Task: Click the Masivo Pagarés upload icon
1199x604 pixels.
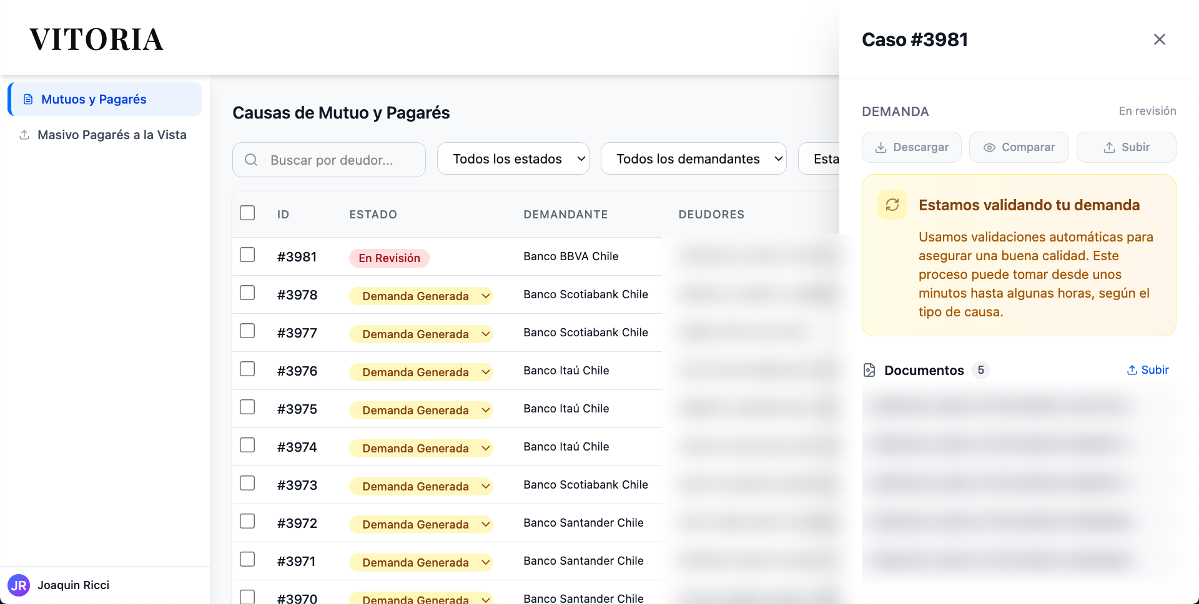Action: [24, 135]
